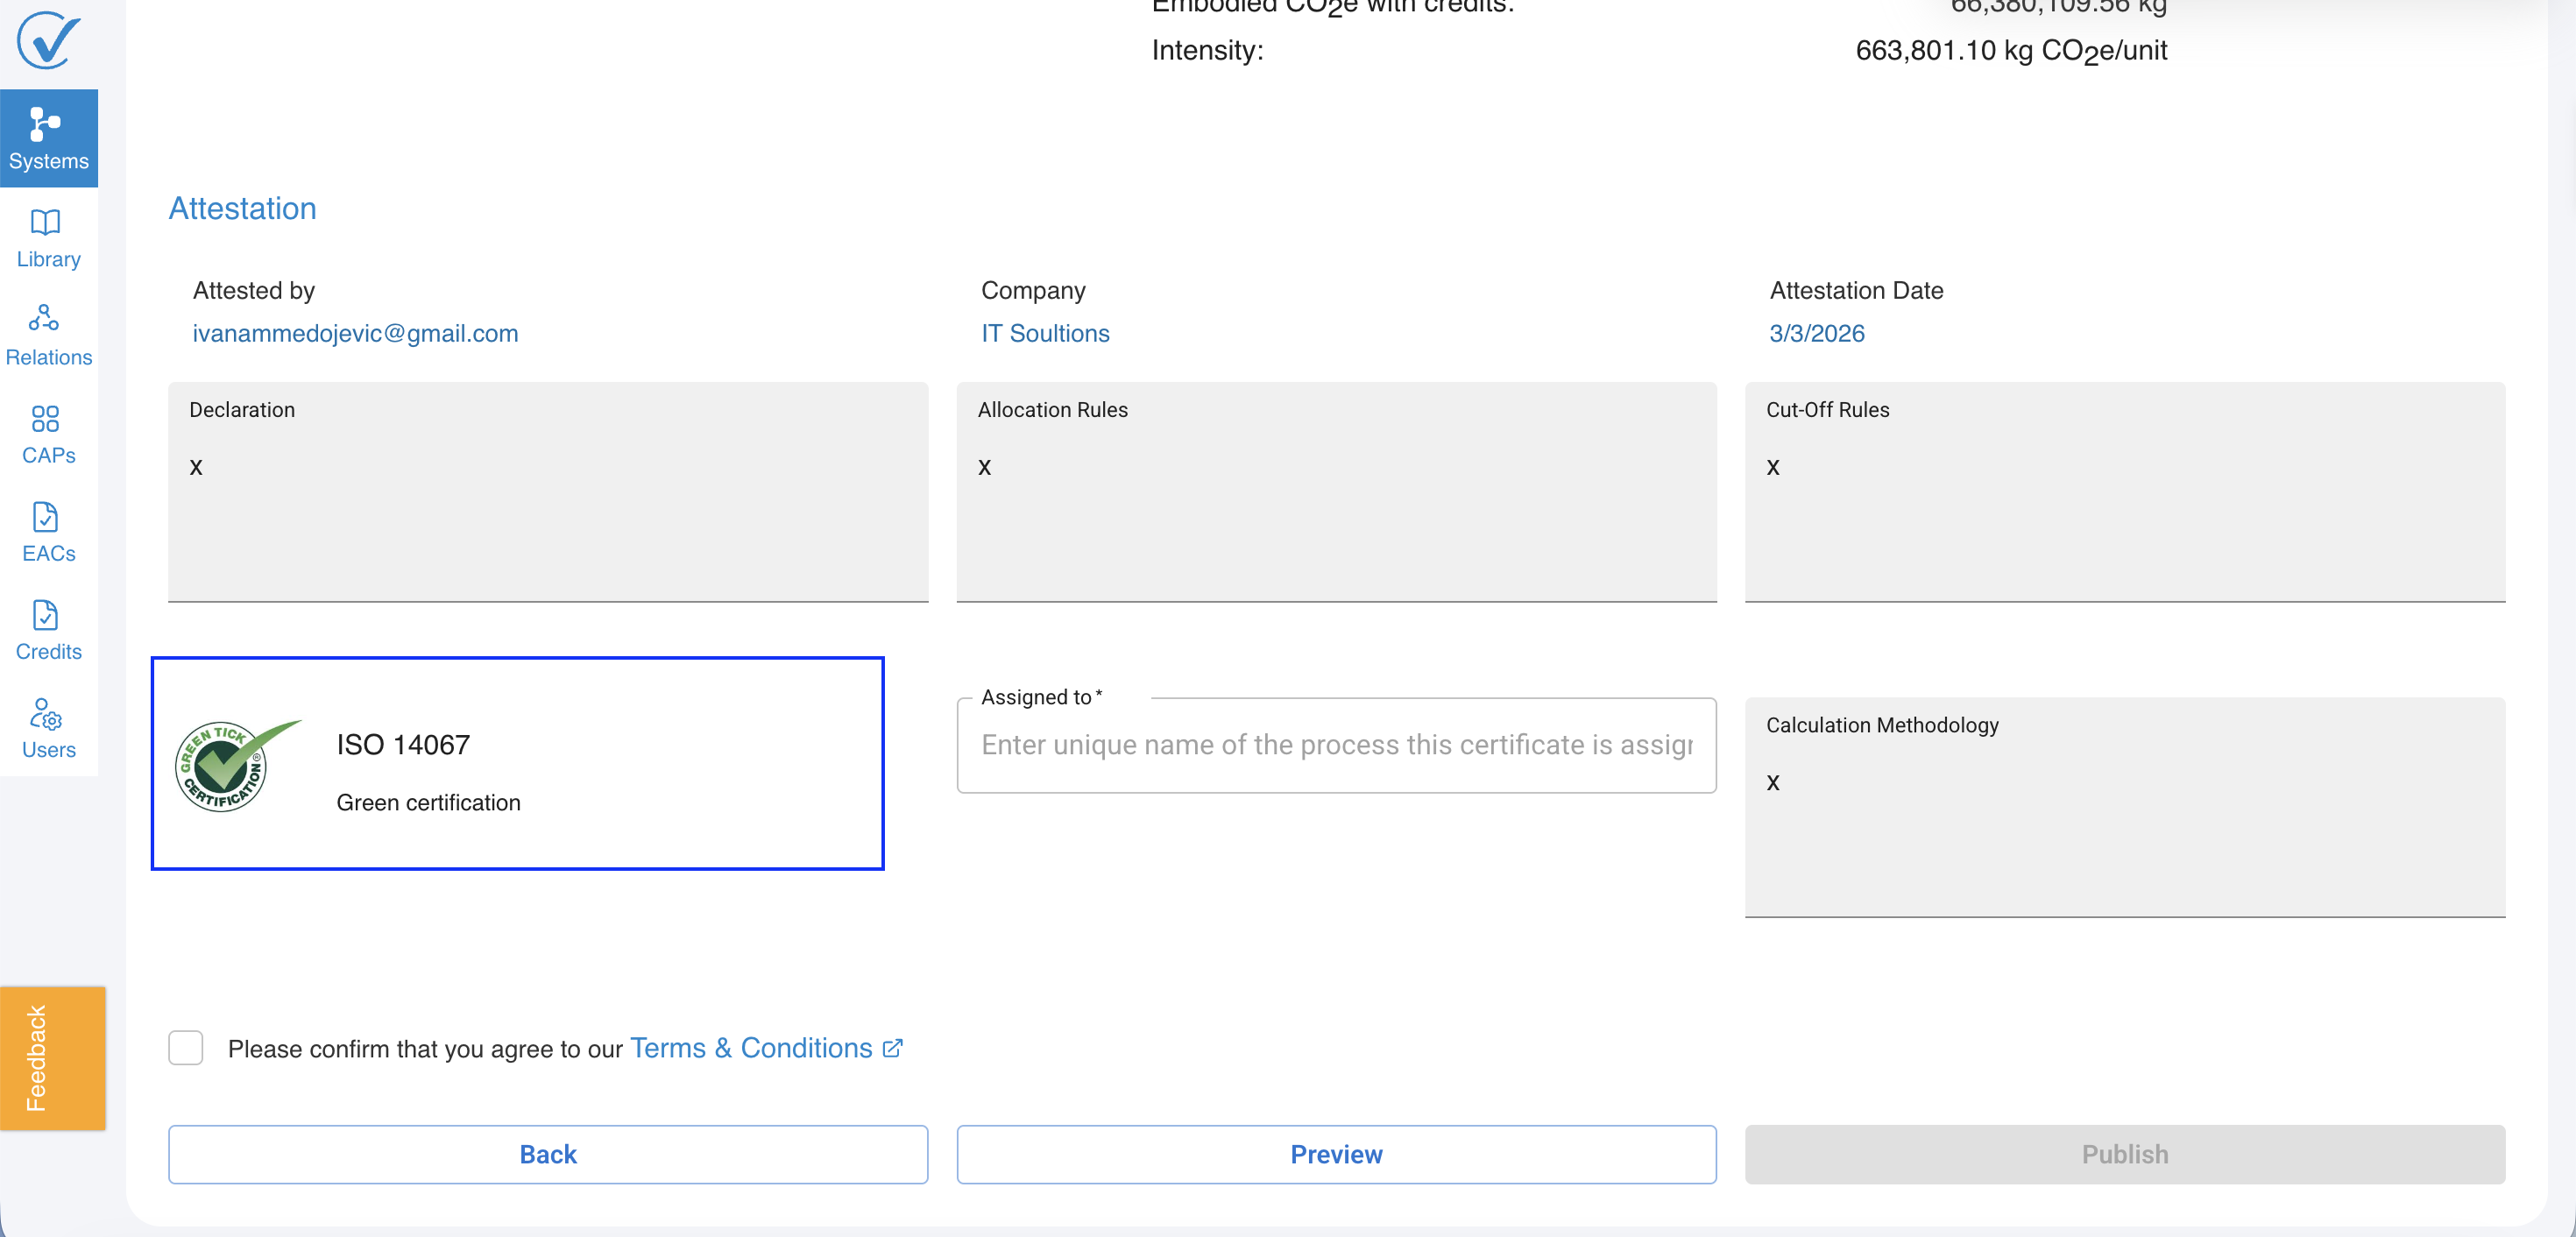This screenshot has height=1237, width=2576.
Task: Open the Library book icon
Action: (45, 222)
